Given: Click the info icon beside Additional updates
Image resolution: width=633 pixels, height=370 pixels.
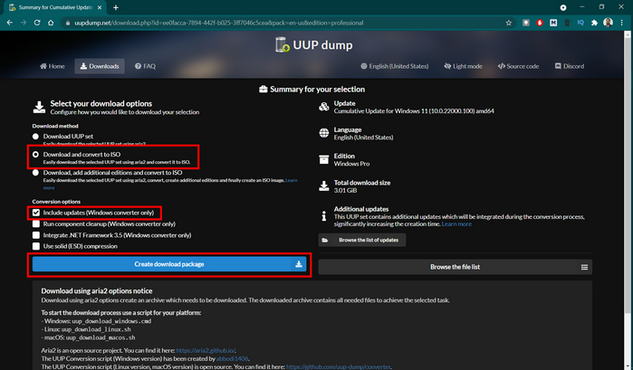Looking at the screenshot, I should tap(324, 216).
